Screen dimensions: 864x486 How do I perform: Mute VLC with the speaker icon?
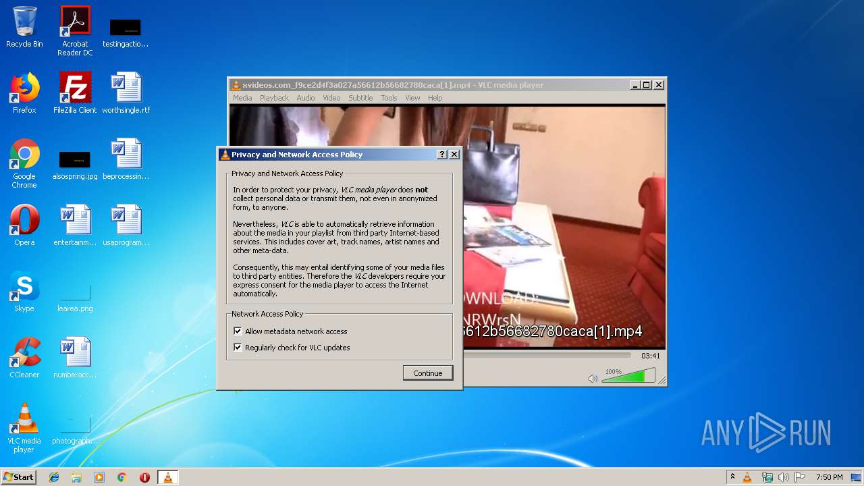point(593,379)
